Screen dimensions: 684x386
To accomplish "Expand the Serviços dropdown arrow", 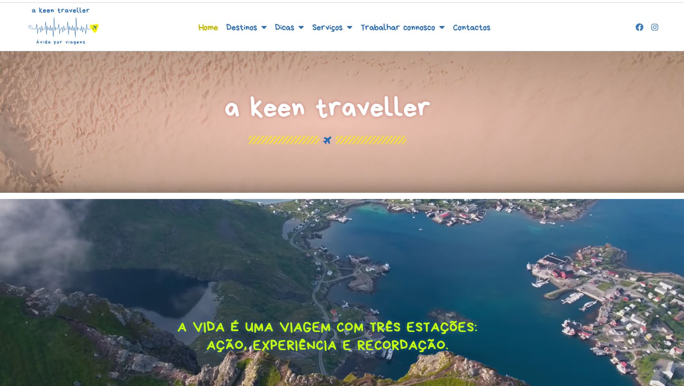I will pyautogui.click(x=349, y=28).
